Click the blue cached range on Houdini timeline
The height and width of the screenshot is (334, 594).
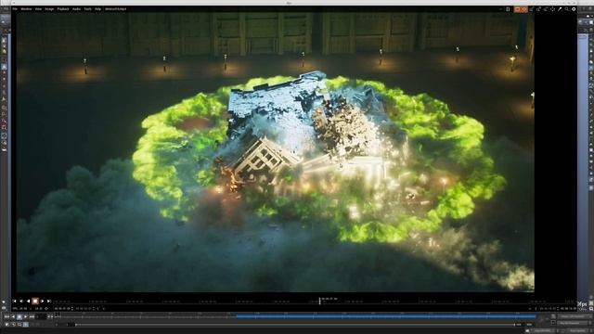click(x=386, y=315)
